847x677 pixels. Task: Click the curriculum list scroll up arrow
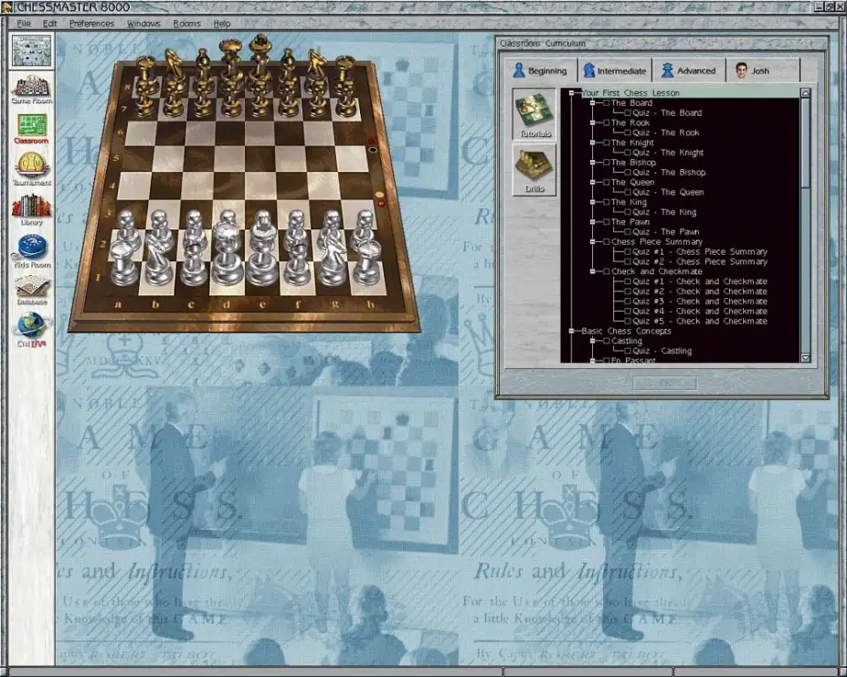[x=805, y=93]
